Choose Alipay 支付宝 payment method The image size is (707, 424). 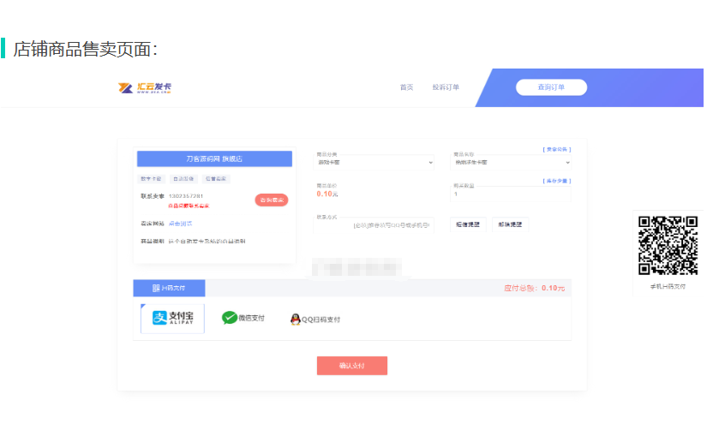pyautogui.click(x=173, y=319)
